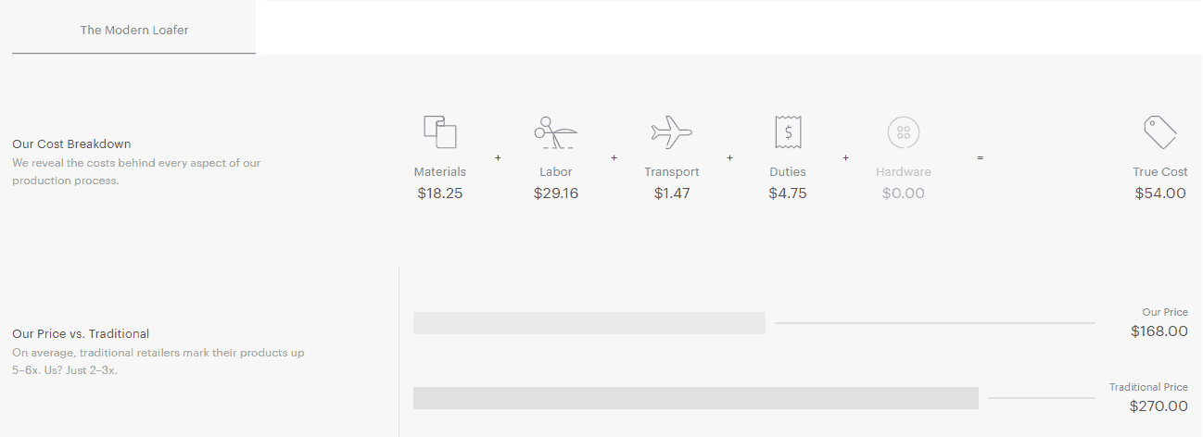Viewport: 1203px width, 437px height.
Task: Click the $270.00 Traditional Price amount
Action: (x=1159, y=406)
